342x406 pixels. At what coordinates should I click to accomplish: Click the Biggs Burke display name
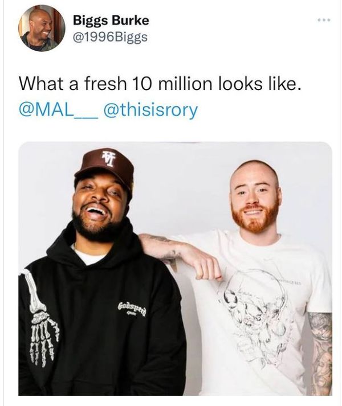pyautogui.click(x=111, y=20)
